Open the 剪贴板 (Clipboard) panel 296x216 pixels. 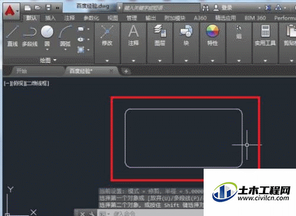point(289,36)
